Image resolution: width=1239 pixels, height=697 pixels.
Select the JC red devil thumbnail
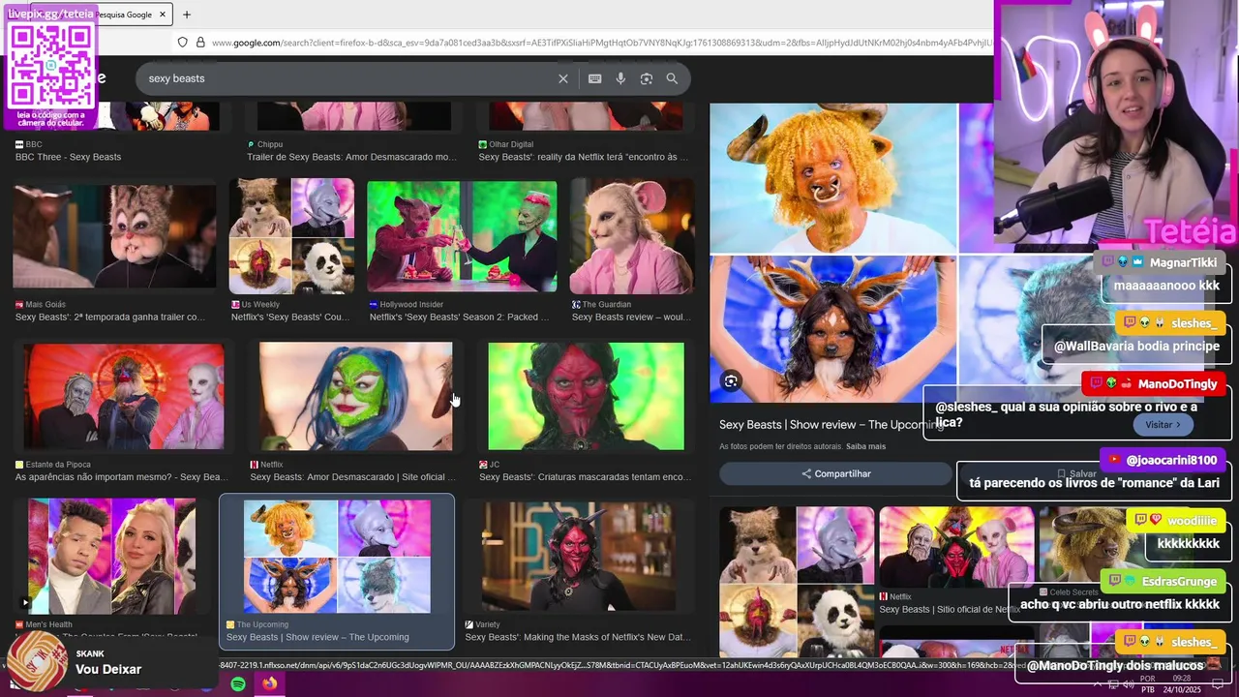[586, 396]
